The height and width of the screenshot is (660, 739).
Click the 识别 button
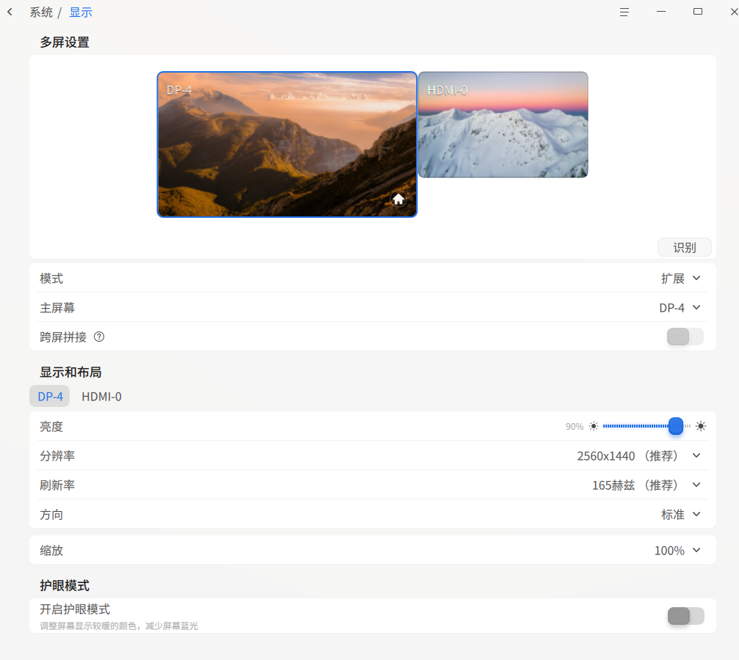685,247
